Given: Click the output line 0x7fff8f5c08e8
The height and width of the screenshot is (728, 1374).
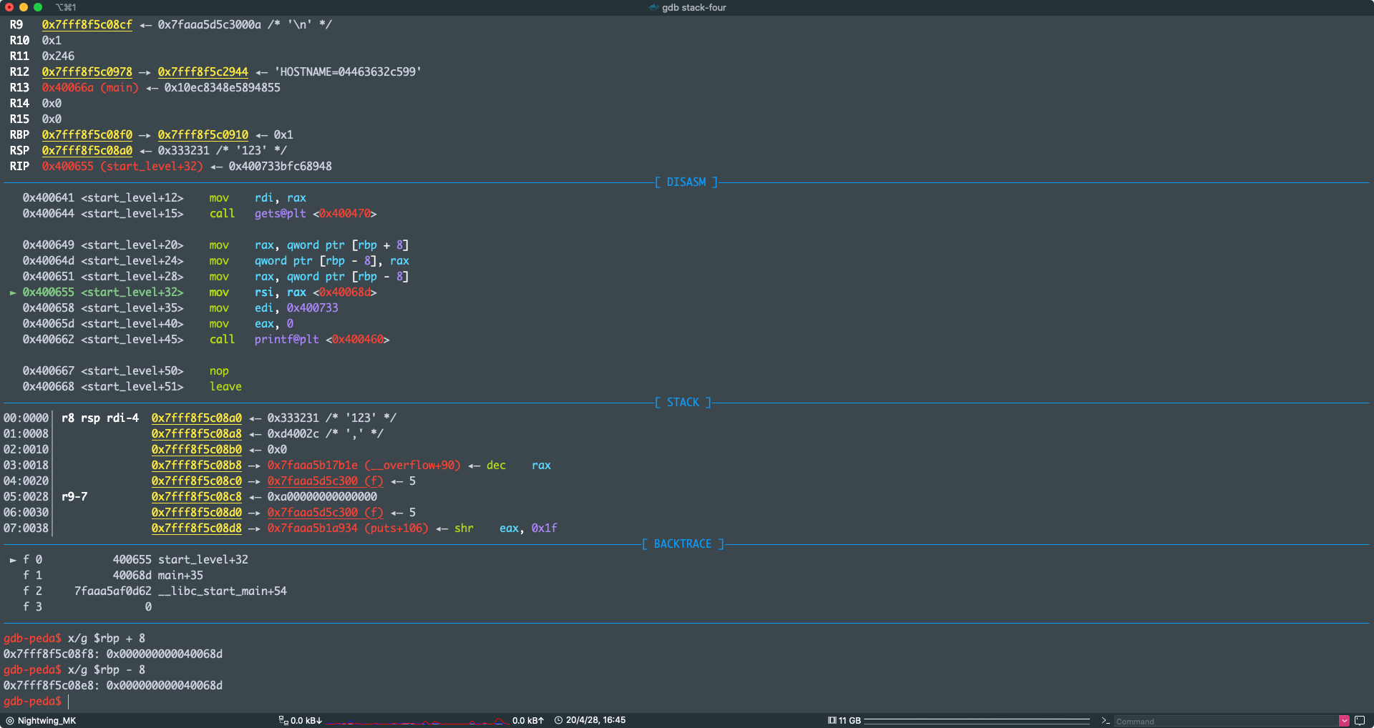Looking at the screenshot, I should (113, 686).
